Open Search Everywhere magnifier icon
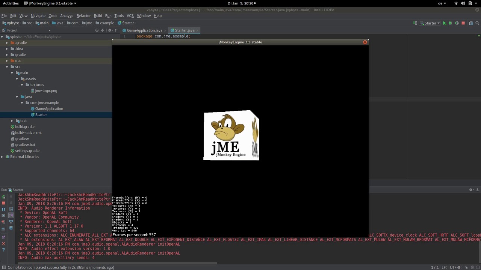Image resolution: width=481 pixels, height=270 pixels. coord(477,23)
